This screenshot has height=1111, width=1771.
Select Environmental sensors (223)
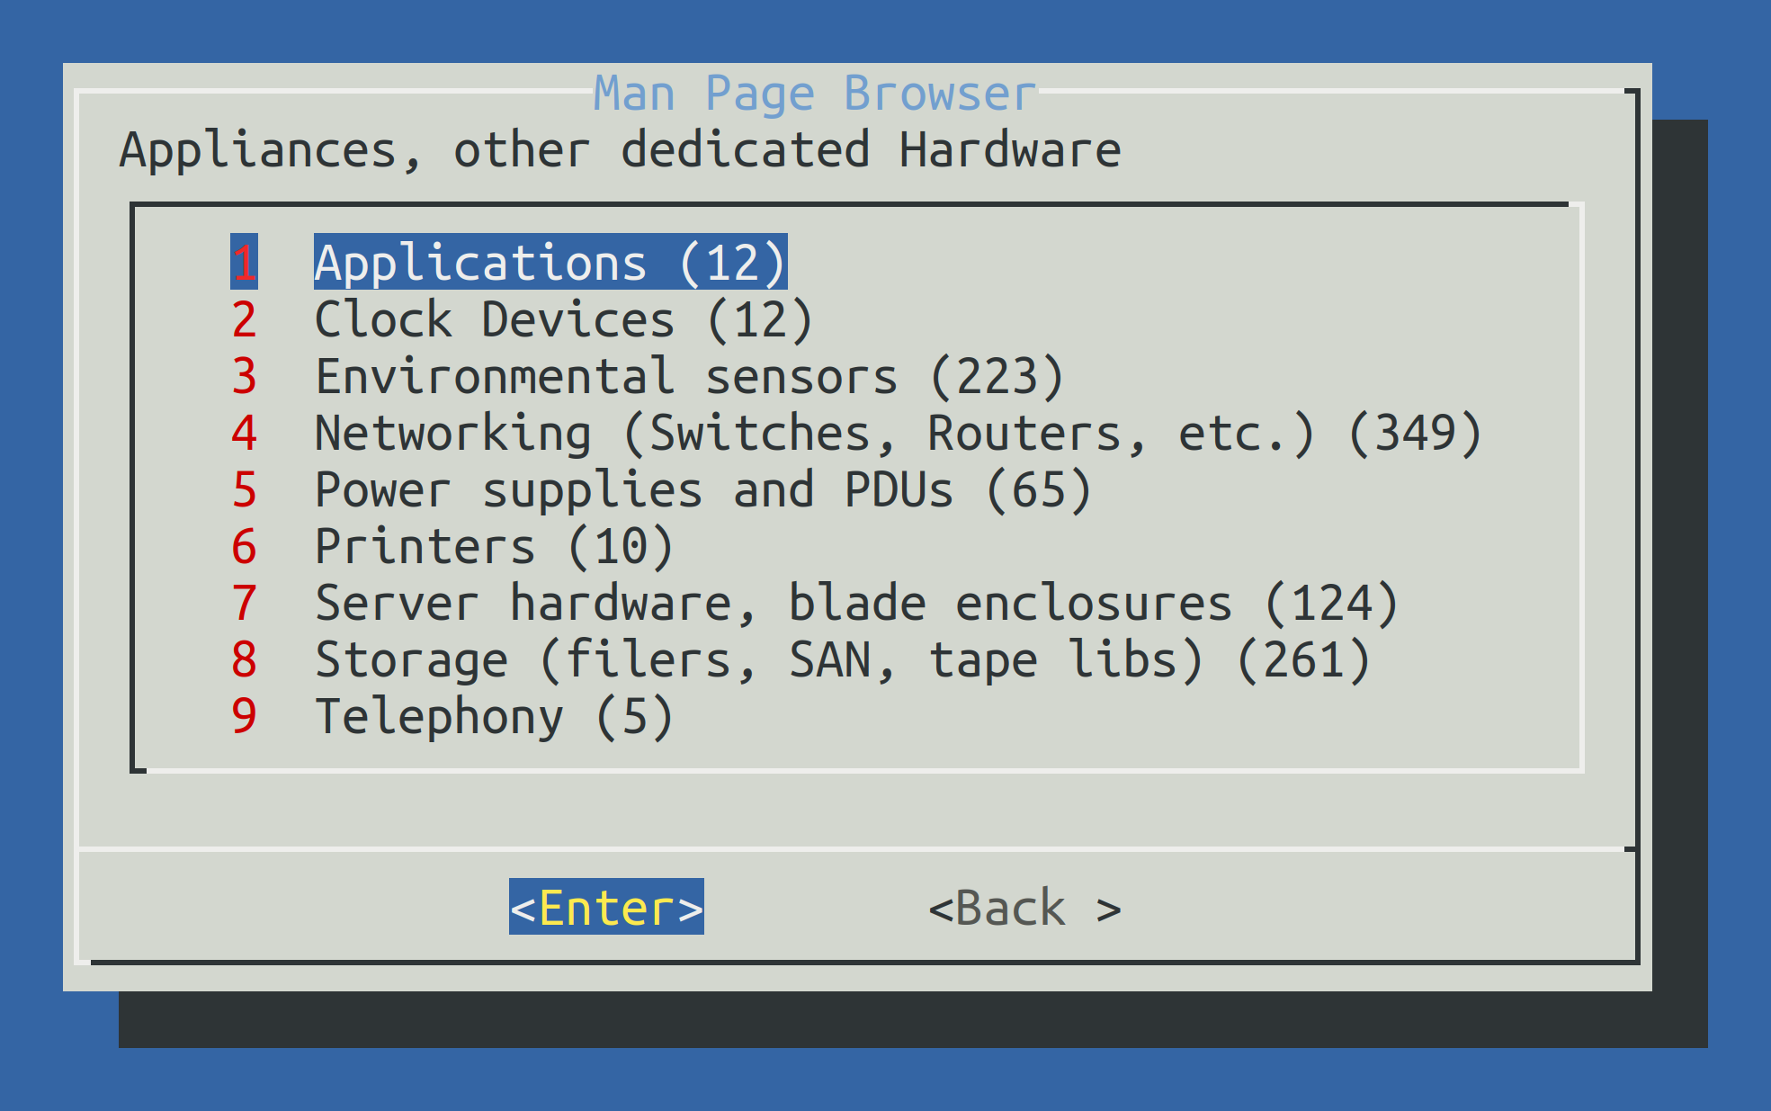pos(688,375)
